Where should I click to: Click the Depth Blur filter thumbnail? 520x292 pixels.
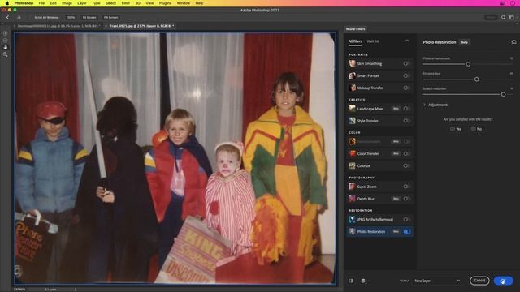[352, 199]
